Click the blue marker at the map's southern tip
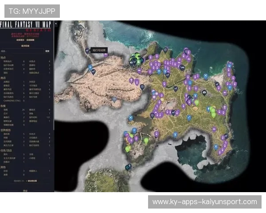The height and width of the screenshot is (213, 266). [x=128, y=167]
